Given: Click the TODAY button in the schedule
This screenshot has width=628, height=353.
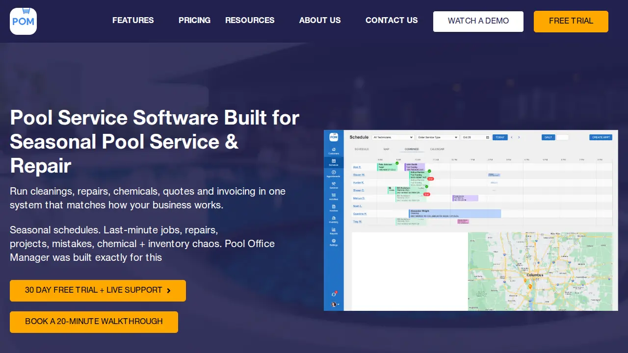Looking at the screenshot, I should coord(500,137).
